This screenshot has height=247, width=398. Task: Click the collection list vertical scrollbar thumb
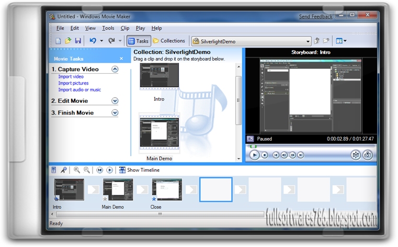(238, 101)
